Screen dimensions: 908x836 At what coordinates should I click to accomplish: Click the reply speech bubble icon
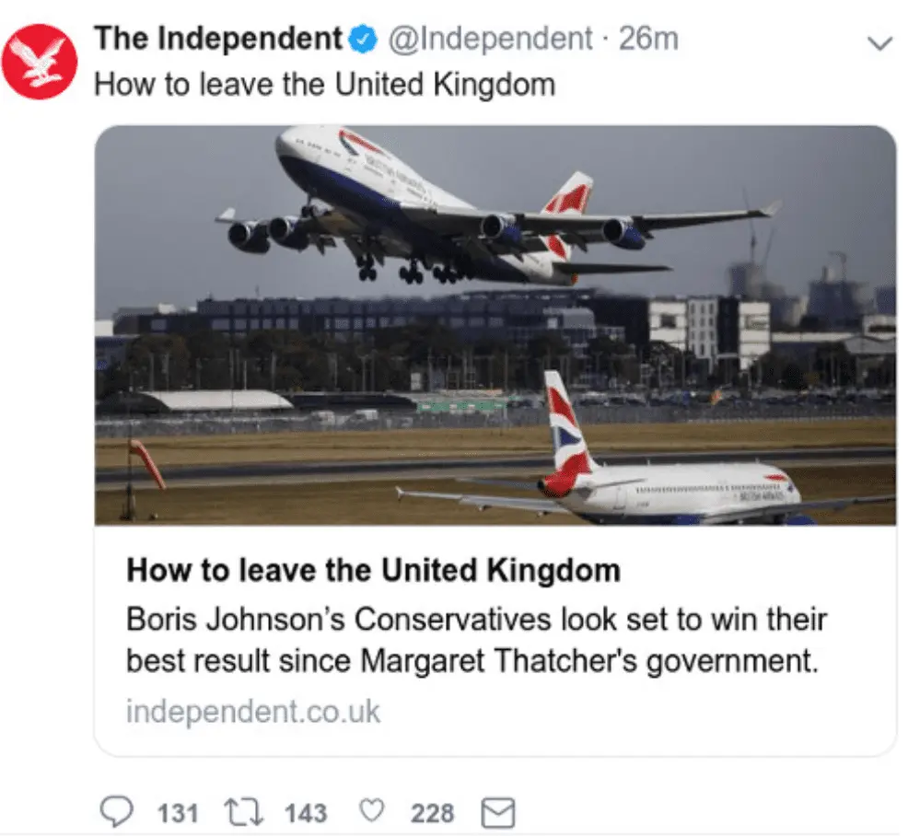pos(114,812)
